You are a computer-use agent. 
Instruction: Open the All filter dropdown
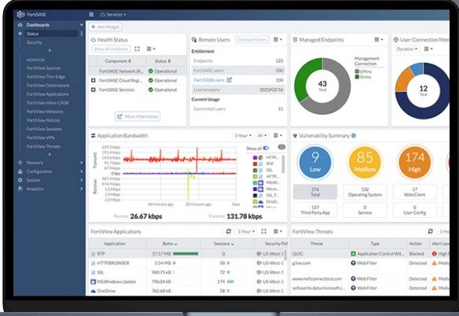[262, 135]
